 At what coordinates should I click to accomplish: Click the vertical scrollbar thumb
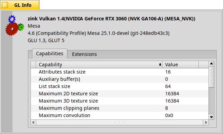pyautogui.click(x=211, y=77)
